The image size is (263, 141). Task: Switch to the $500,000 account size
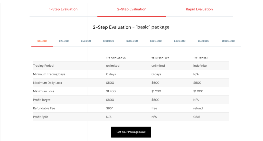[203, 41]
